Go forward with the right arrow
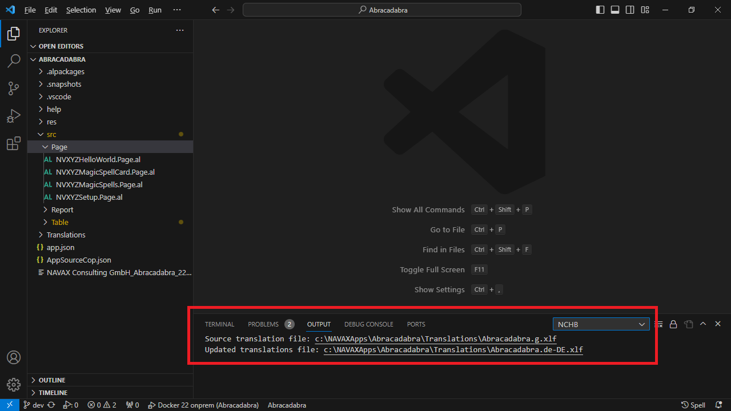 [230, 10]
